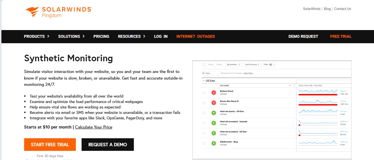Click the Execution Time / Failures column header

click(x=310, y=86)
